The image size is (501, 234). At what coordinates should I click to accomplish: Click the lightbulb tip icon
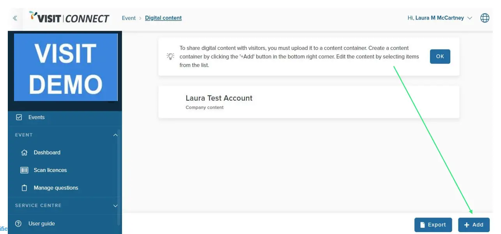tap(170, 56)
